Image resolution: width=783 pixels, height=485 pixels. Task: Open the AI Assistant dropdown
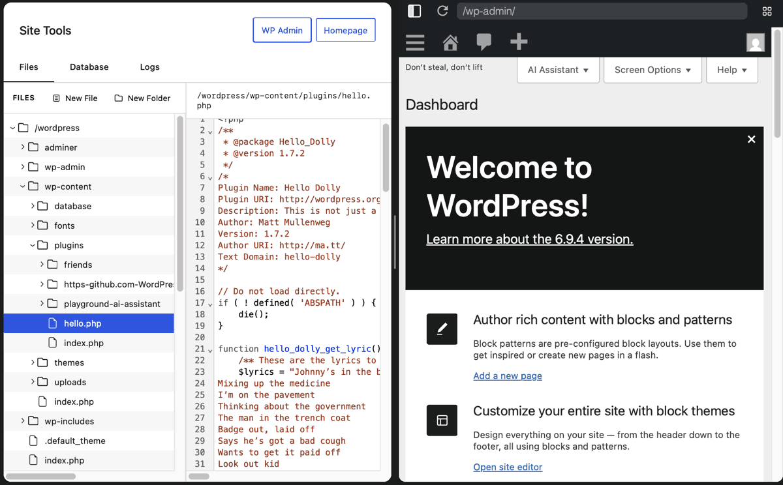[558, 70]
